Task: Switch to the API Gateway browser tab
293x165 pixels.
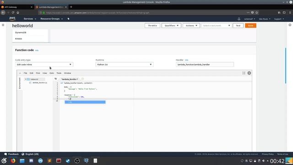Action: (17, 7)
